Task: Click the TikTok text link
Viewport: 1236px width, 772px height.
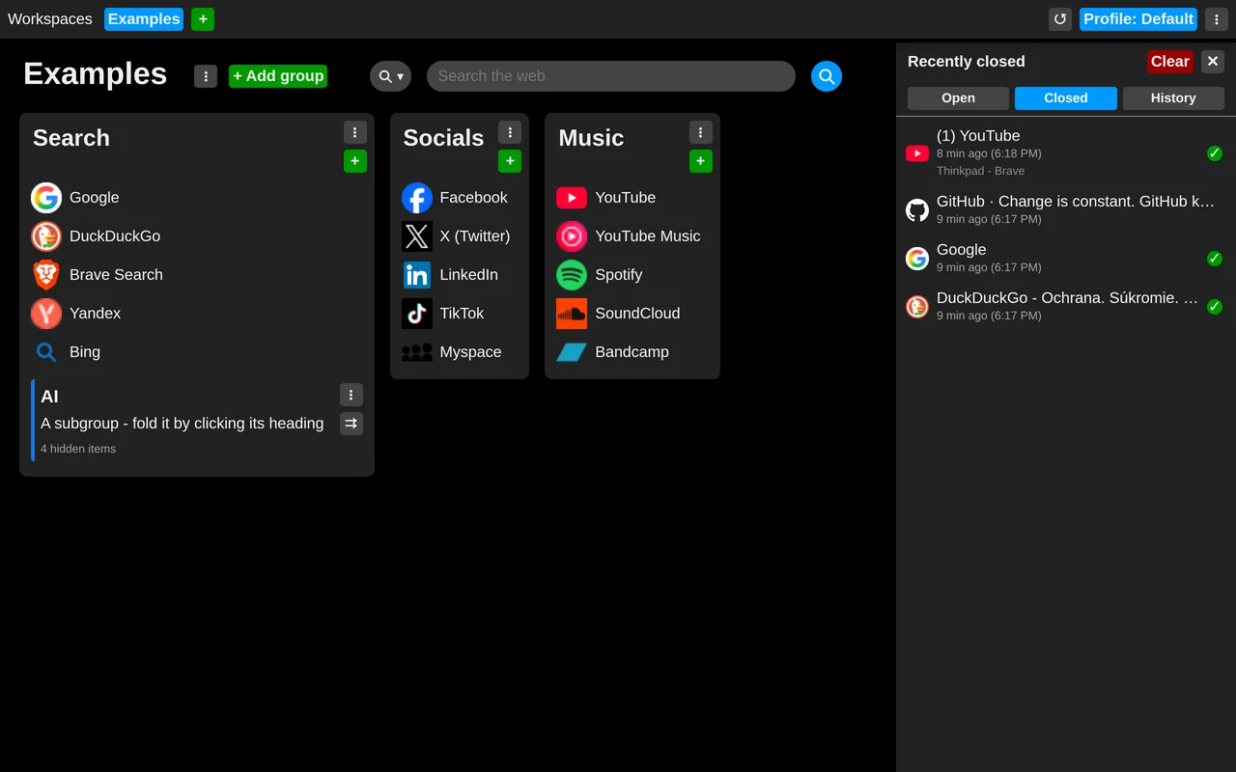Action: point(462,314)
